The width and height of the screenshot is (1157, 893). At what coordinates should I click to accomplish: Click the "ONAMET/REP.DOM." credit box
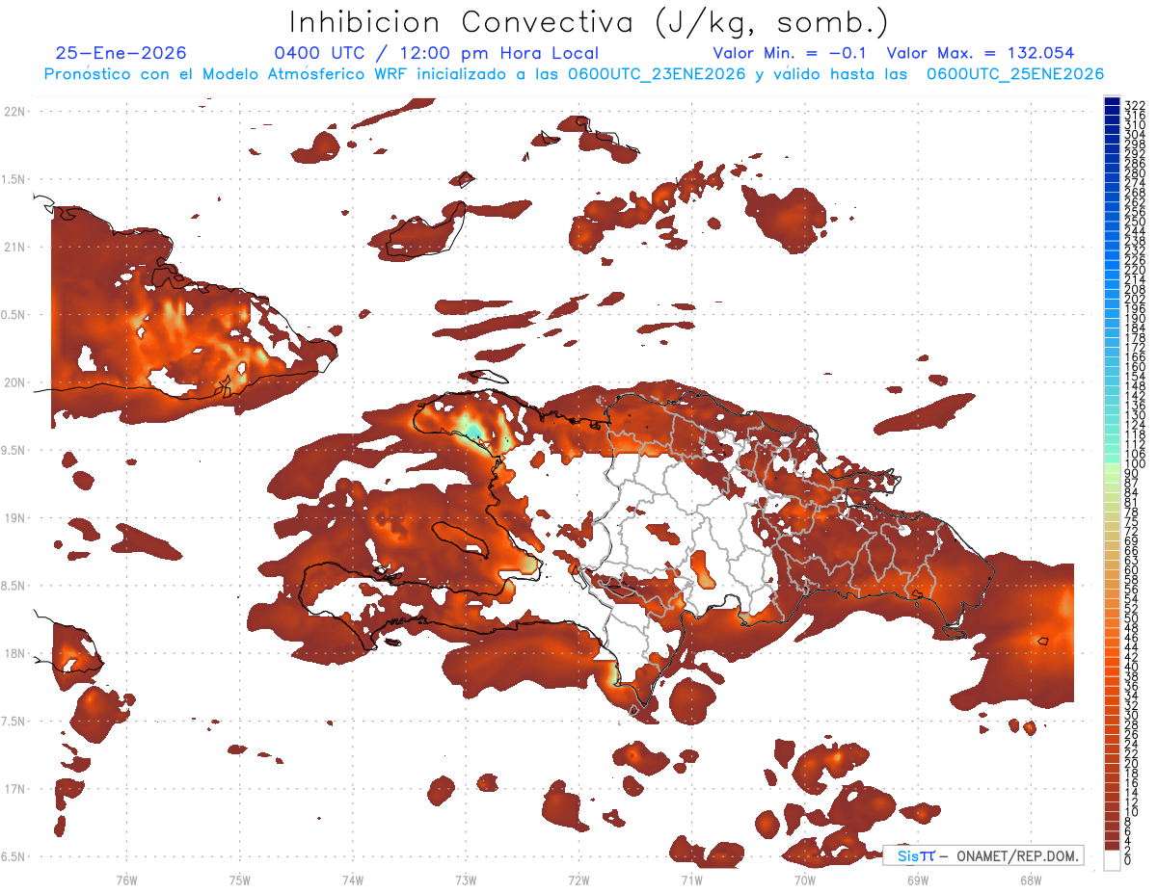click(982, 855)
